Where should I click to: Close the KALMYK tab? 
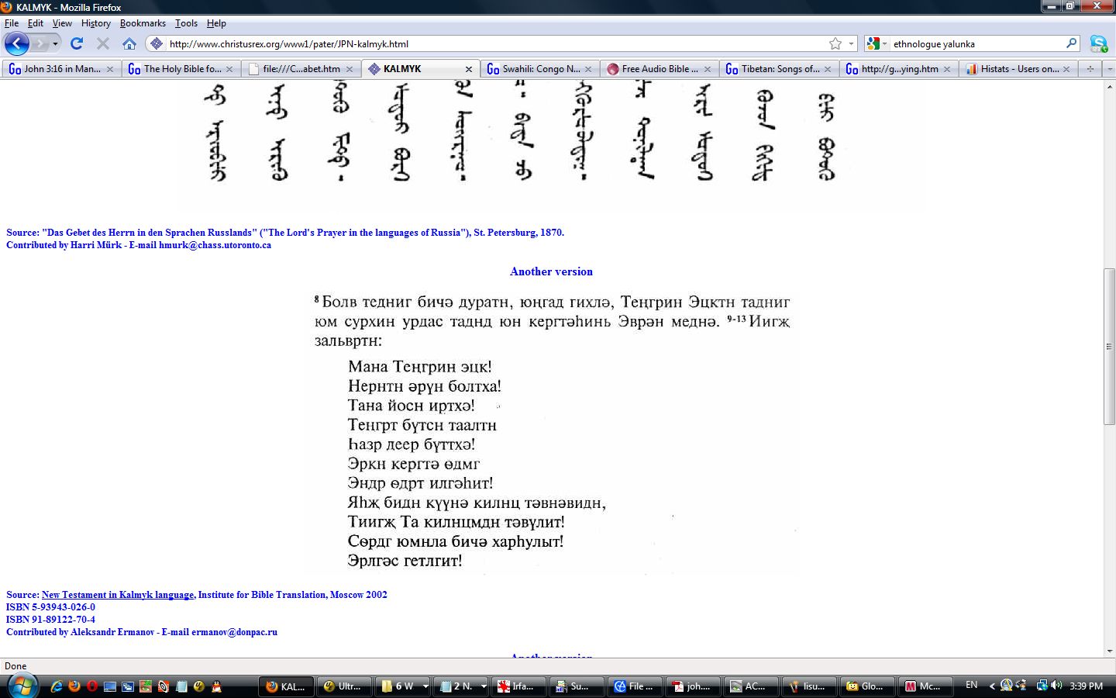(468, 69)
